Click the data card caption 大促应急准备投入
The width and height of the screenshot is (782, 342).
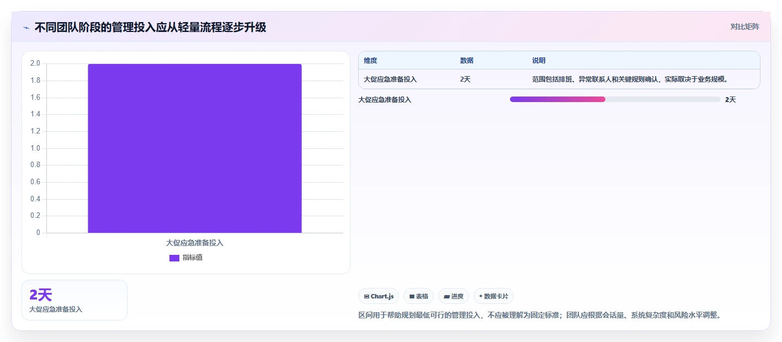coord(56,309)
